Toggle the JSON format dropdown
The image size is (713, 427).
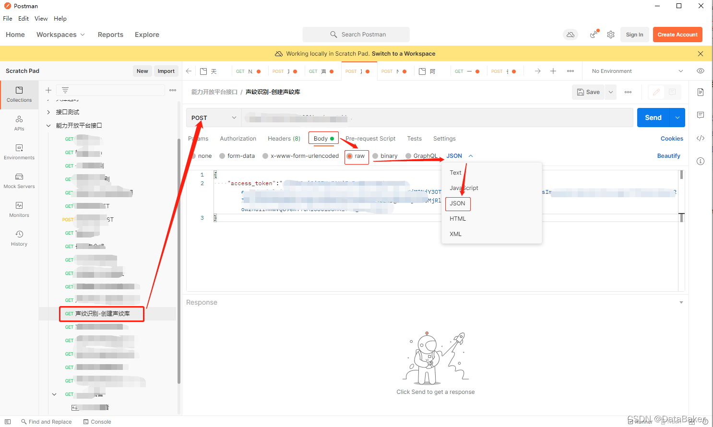[x=460, y=156]
